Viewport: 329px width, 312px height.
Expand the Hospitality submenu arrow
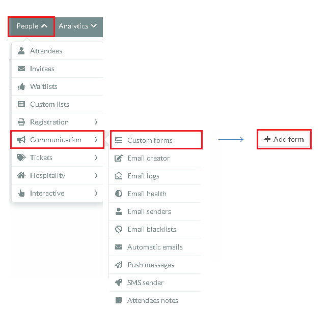96,175
